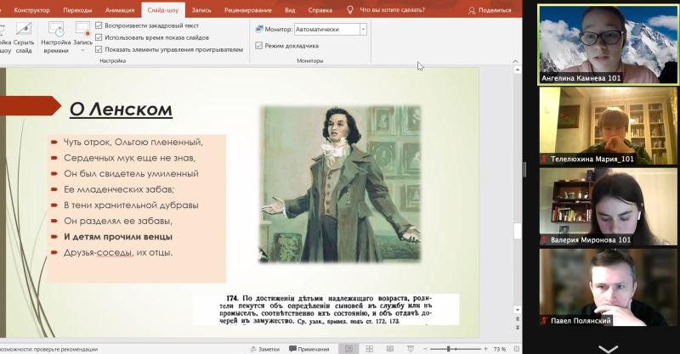Select the slide title О Ленском

(x=121, y=110)
